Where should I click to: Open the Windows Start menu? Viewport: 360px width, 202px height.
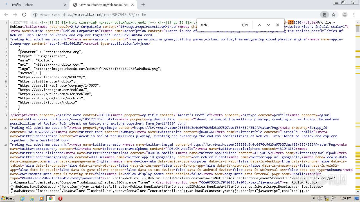click(x=8, y=198)
